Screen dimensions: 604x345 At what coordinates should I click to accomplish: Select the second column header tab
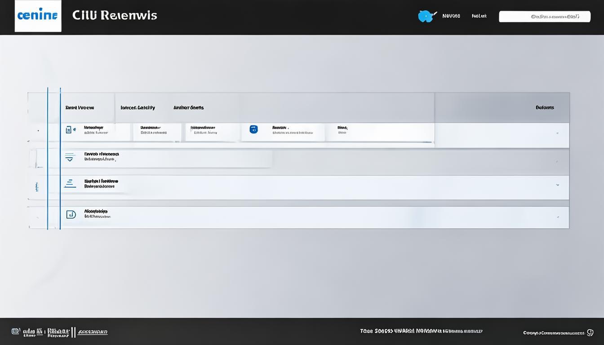138,108
